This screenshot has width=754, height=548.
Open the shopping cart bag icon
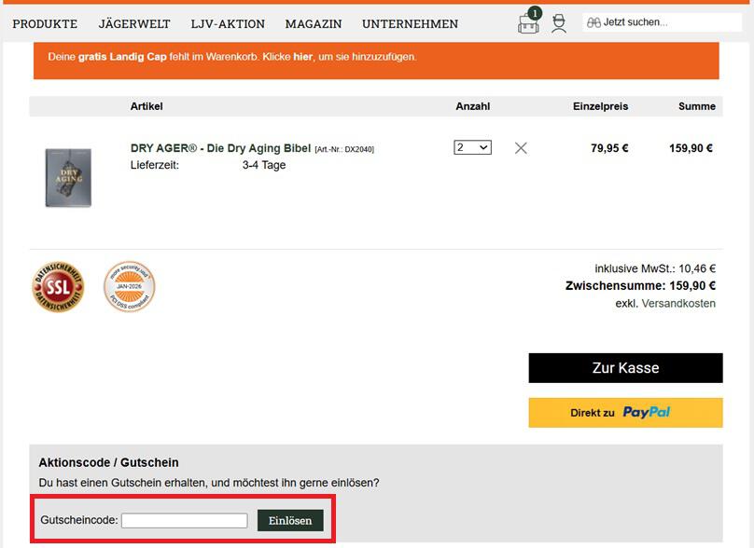pos(529,22)
